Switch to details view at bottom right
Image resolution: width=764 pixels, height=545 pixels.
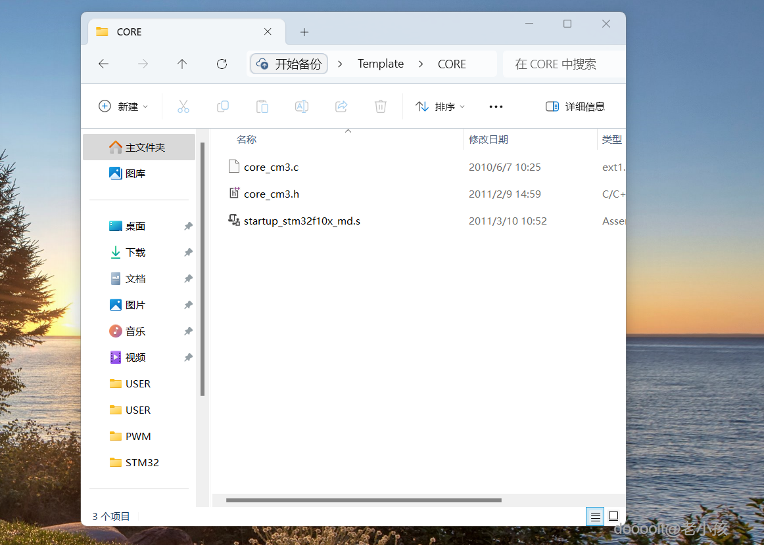594,517
